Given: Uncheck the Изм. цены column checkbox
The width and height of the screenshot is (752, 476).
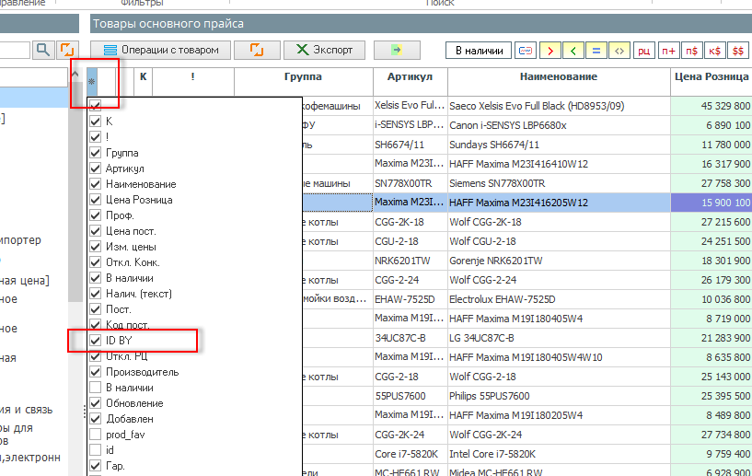Looking at the screenshot, I should tap(96, 247).
